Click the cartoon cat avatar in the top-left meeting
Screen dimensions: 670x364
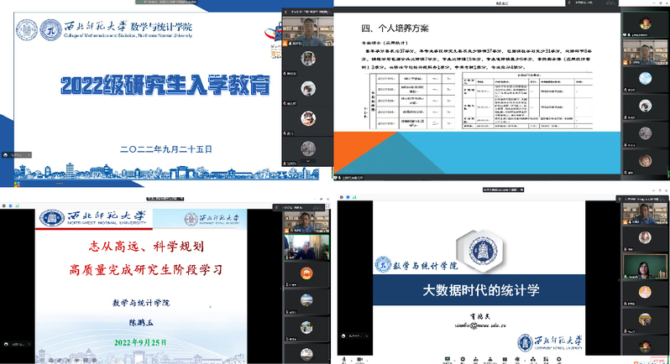[x=307, y=88]
